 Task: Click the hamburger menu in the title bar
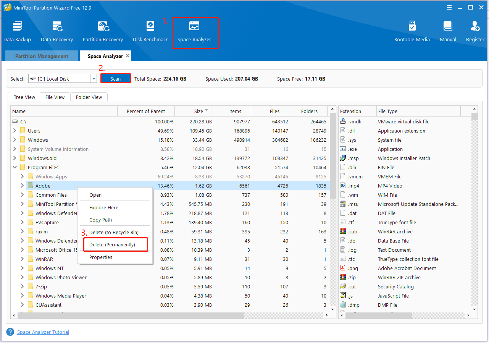click(450, 7)
